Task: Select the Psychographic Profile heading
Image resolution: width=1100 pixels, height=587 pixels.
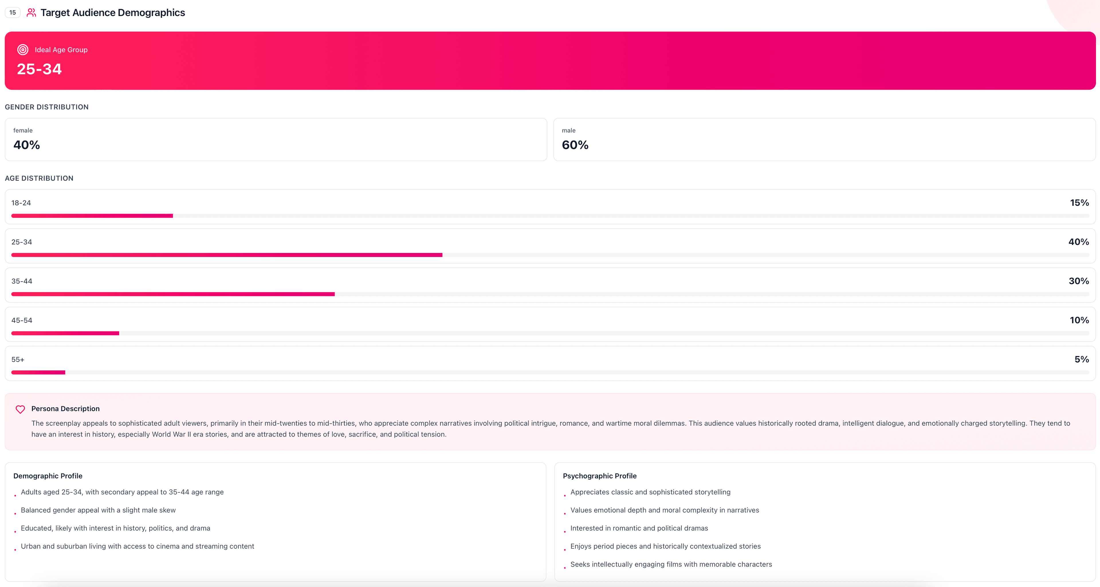Action: click(600, 476)
